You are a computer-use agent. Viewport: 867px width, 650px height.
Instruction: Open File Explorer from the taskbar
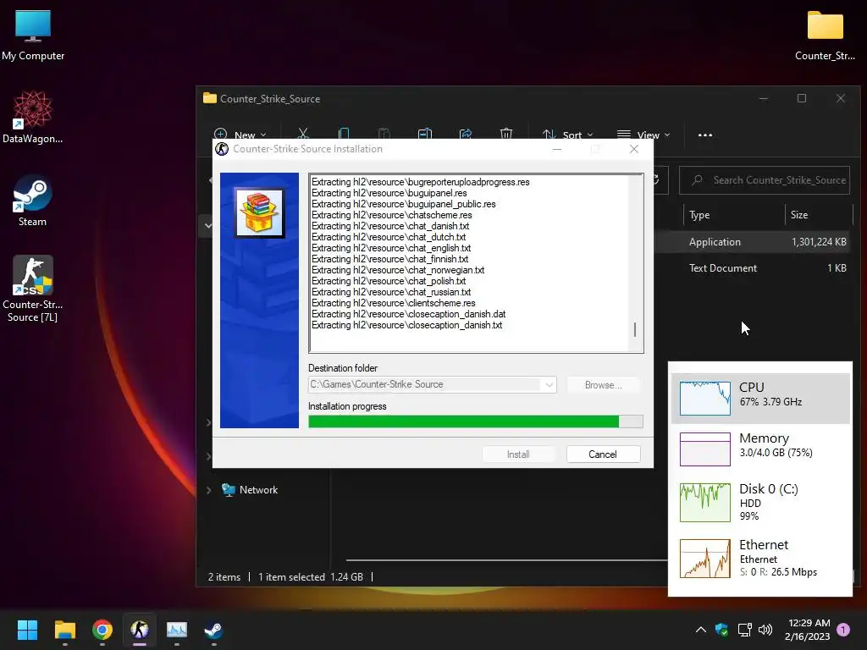tap(64, 630)
